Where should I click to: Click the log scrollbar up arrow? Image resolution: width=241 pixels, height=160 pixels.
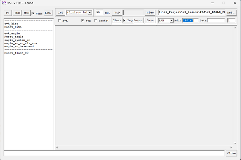pyautogui.click(x=235, y=28)
